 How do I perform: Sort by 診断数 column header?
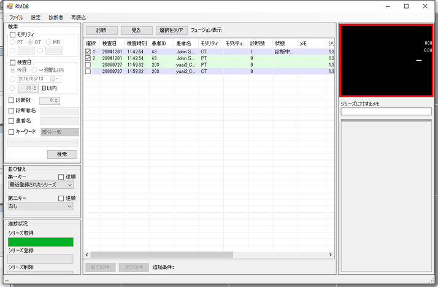(260, 44)
